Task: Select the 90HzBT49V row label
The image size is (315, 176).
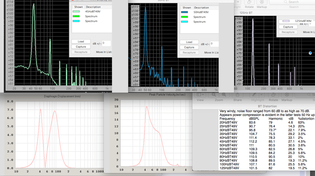Action: click(x=228, y=161)
